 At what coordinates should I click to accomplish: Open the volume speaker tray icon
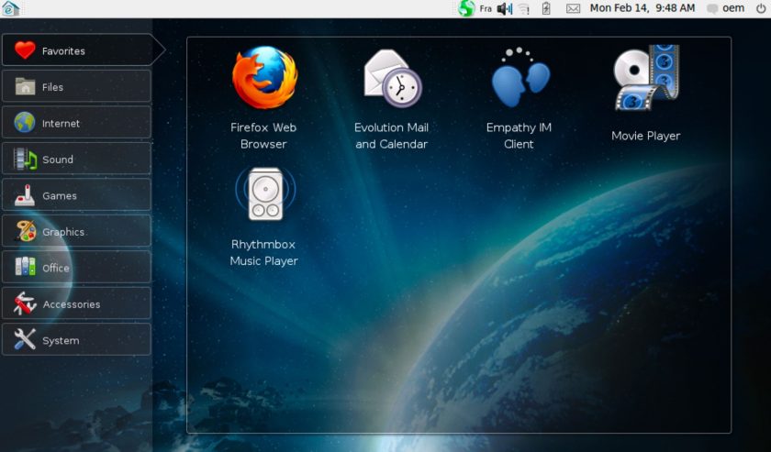505,8
